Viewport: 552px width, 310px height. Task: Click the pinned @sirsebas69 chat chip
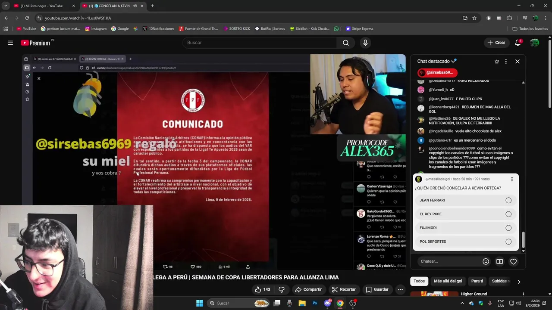tap(437, 73)
